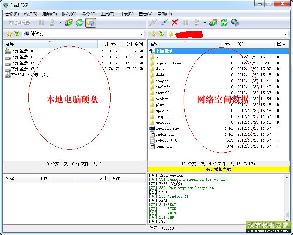Open the local path combo box dropdown

coord(142,34)
